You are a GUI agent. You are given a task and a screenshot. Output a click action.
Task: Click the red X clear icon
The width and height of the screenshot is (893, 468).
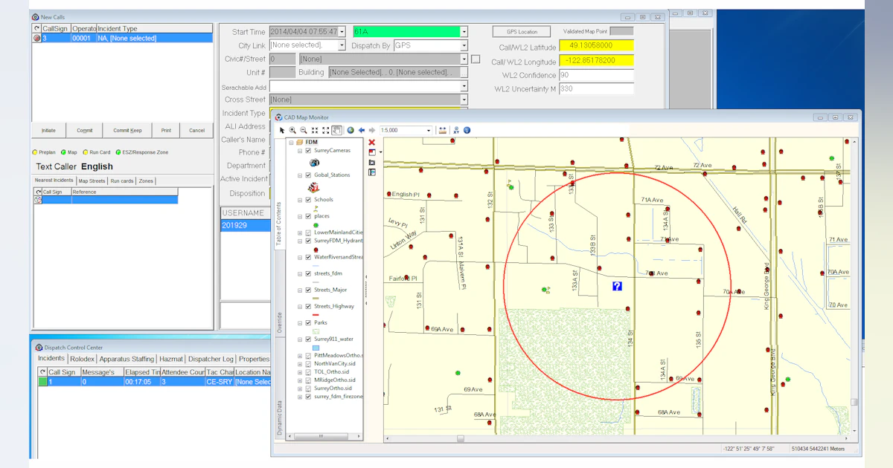372,142
